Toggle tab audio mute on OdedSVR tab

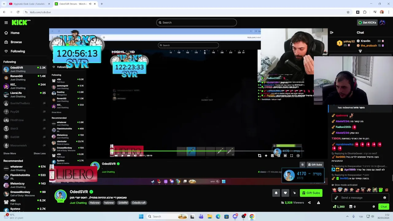pyautogui.click(x=90, y=4)
